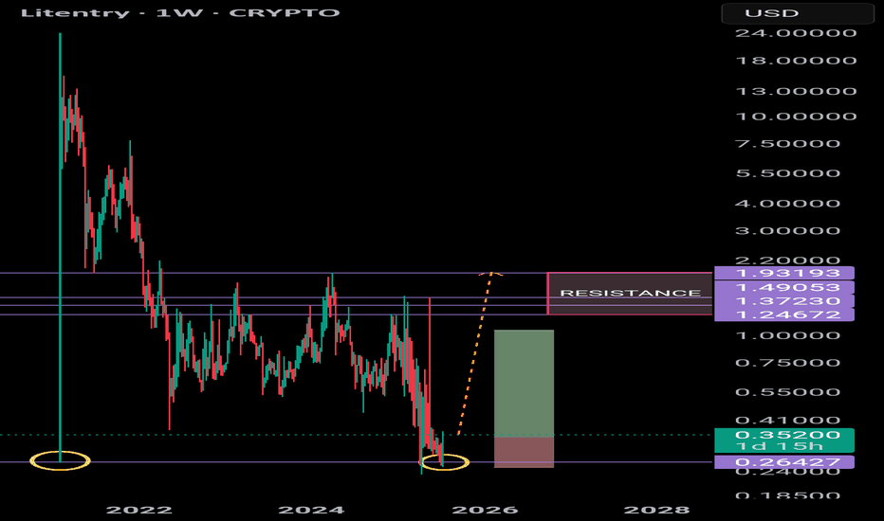Screen dimensions: 884x521
Task: Select the green profit target box
Action: click(x=524, y=383)
